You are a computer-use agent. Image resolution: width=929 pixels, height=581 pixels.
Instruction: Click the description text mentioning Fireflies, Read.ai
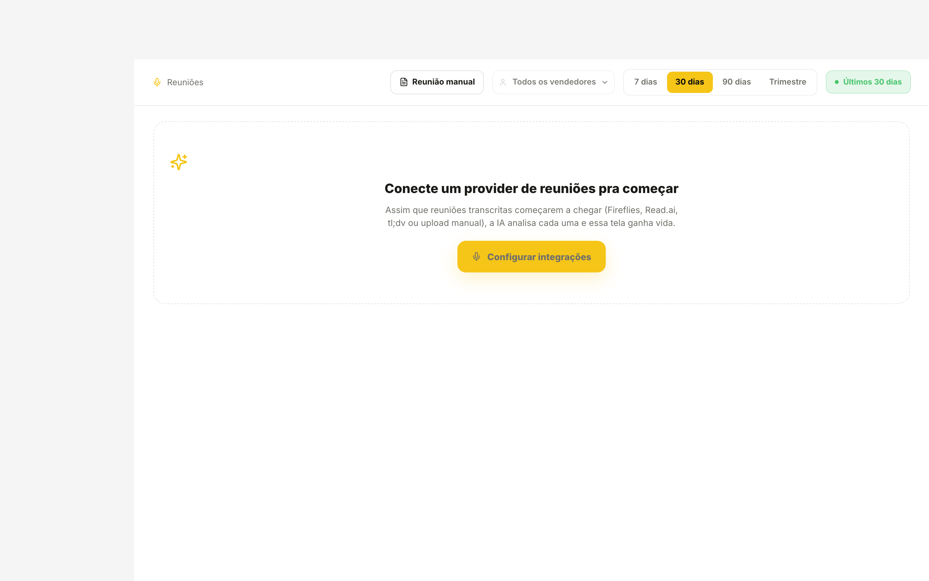point(531,216)
